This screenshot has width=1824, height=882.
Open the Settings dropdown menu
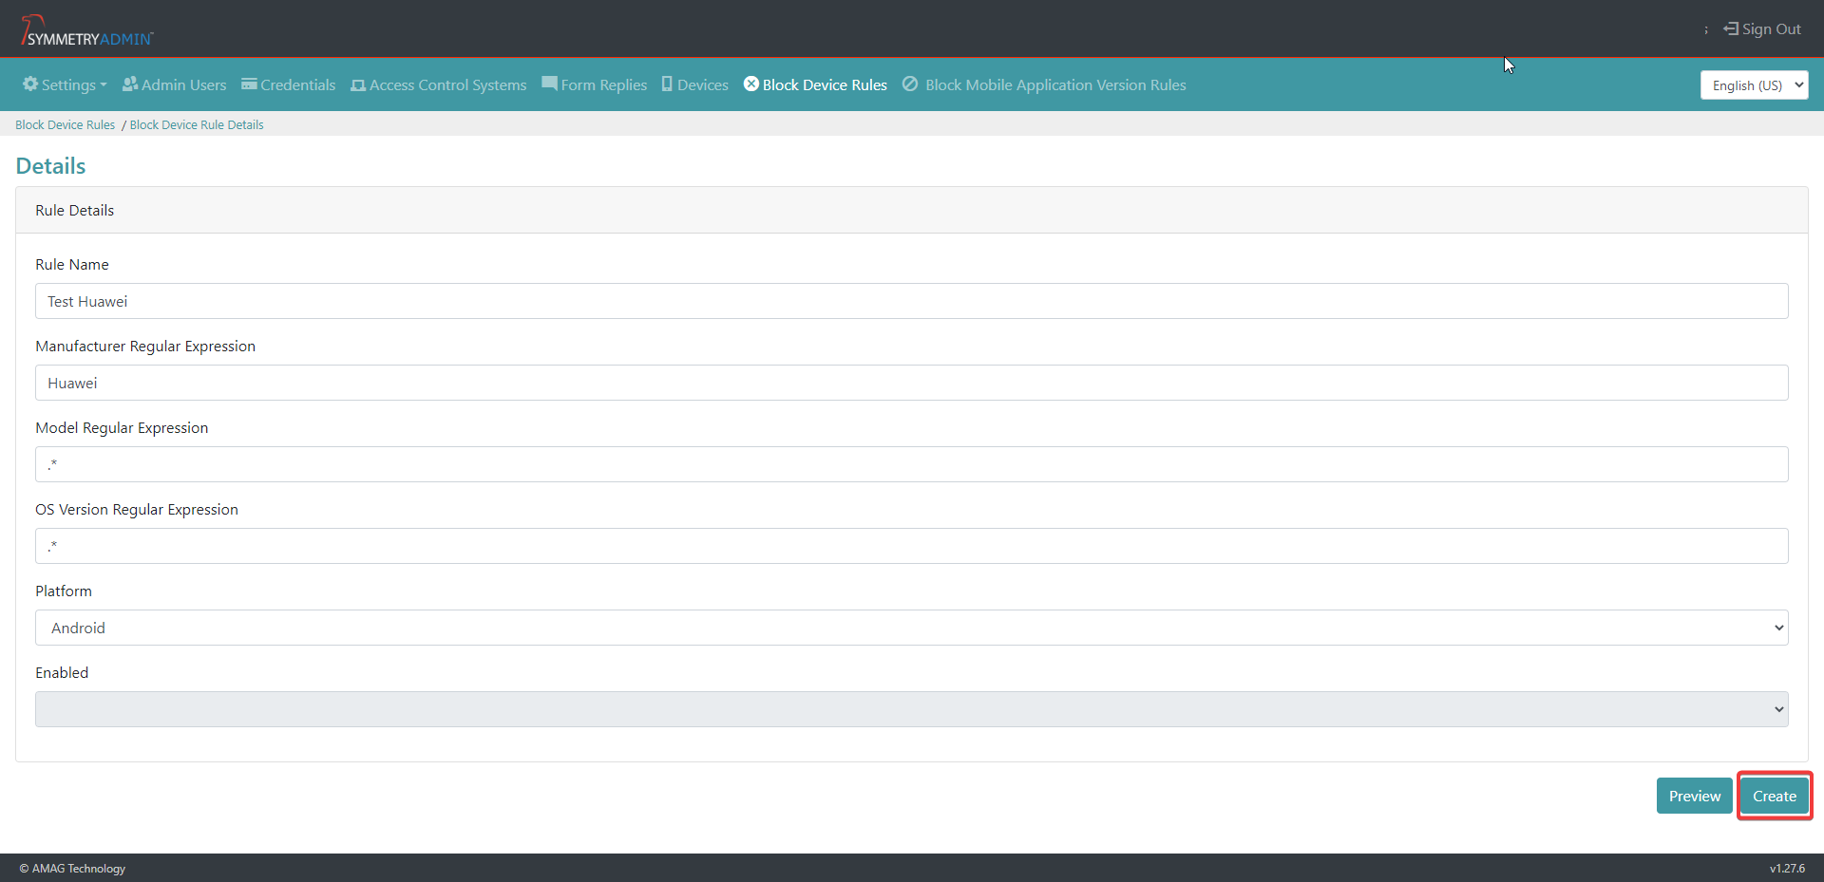tap(65, 84)
